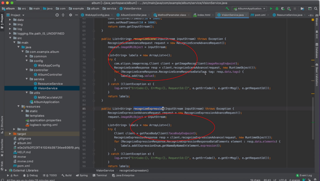Open the Terminal tool window
Viewport: 320px width, 181px height.
[x=100, y=175]
